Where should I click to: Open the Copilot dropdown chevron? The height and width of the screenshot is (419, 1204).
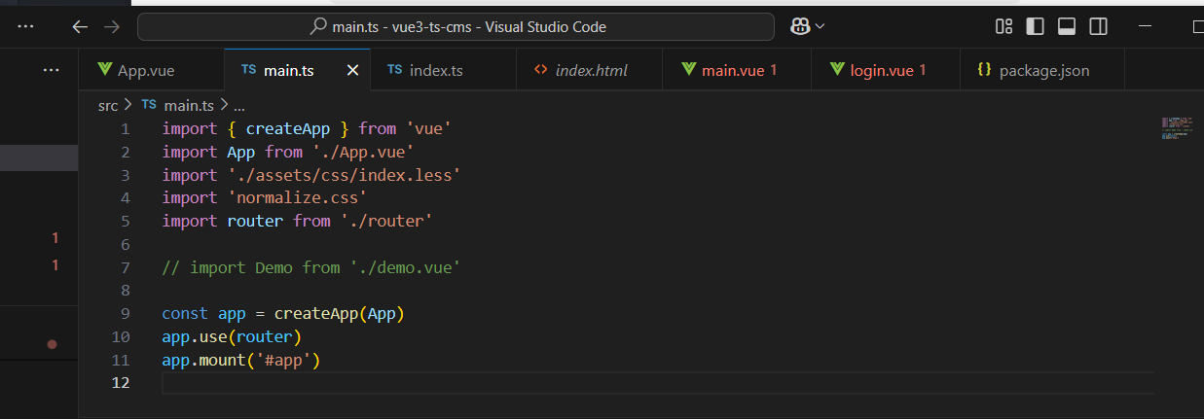pos(821,26)
